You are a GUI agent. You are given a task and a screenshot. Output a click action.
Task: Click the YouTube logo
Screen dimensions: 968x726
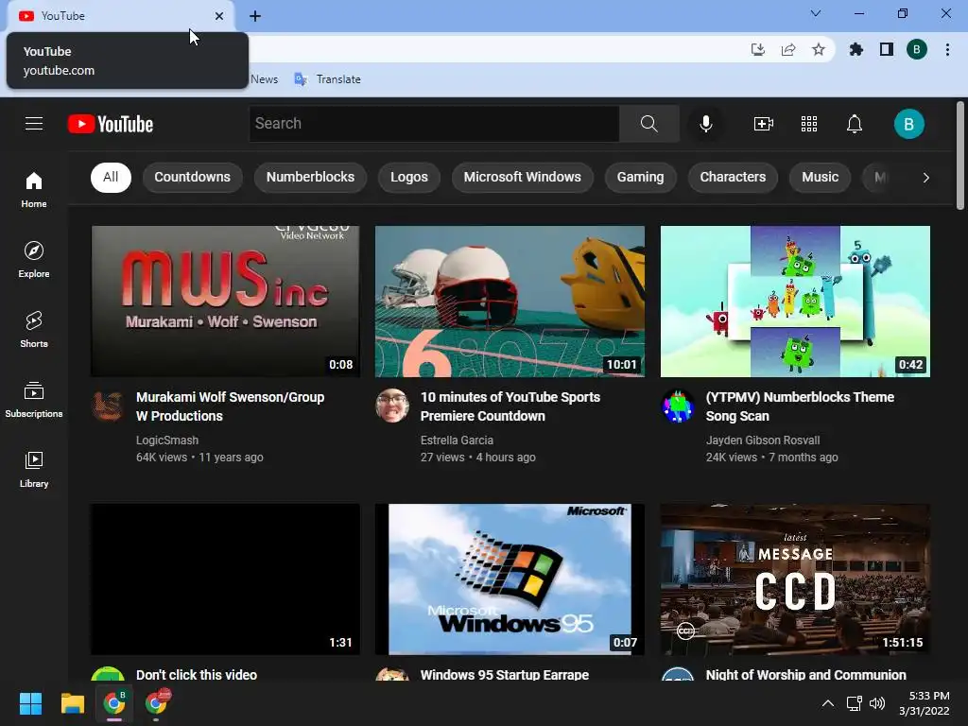(x=111, y=124)
